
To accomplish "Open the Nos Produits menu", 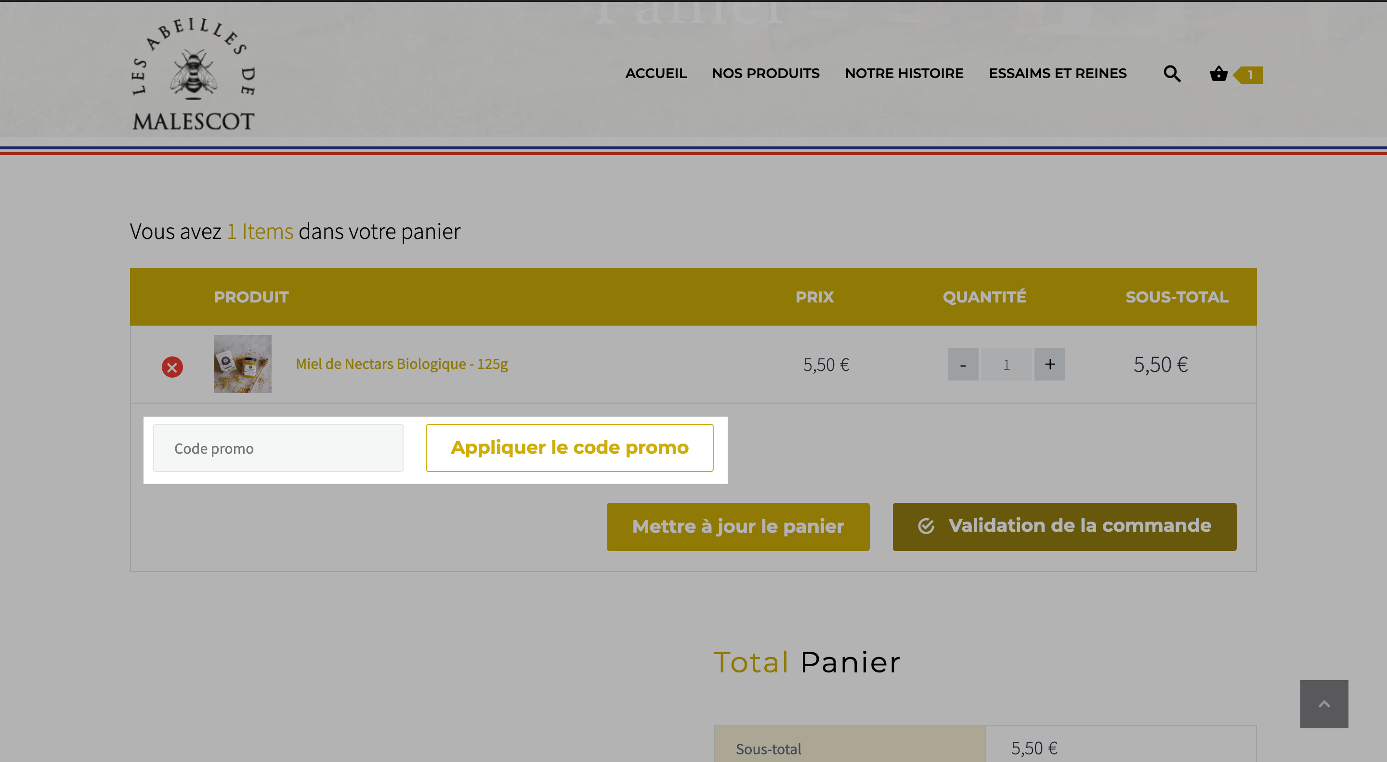I will pyautogui.click(x=766, y=73).
